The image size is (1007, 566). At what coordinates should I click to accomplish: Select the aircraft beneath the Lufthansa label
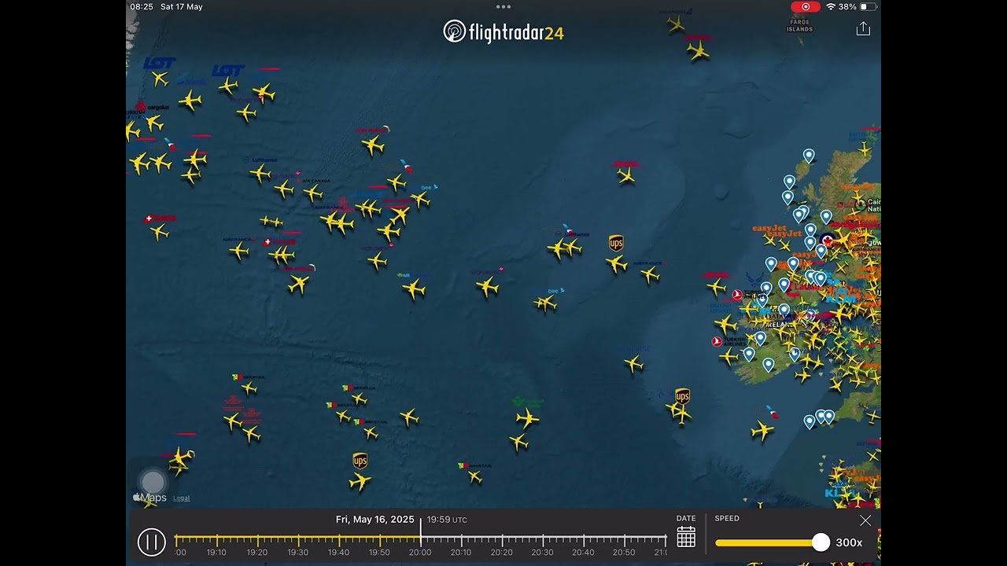(260, 173)
